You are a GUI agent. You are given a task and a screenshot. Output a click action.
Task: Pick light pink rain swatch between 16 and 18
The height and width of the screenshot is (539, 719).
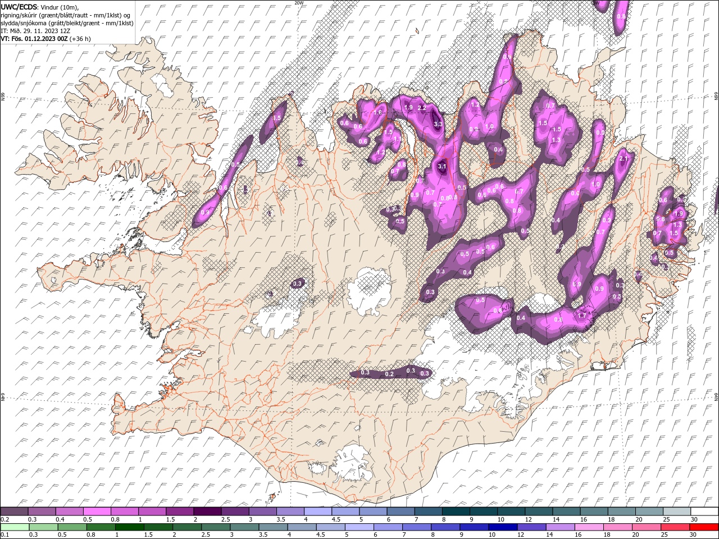pos(589,527)
